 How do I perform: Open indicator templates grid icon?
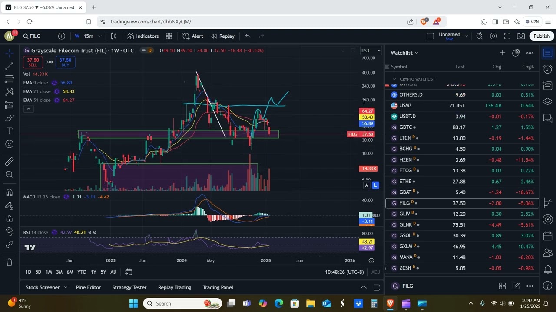(x=169, y=36)
